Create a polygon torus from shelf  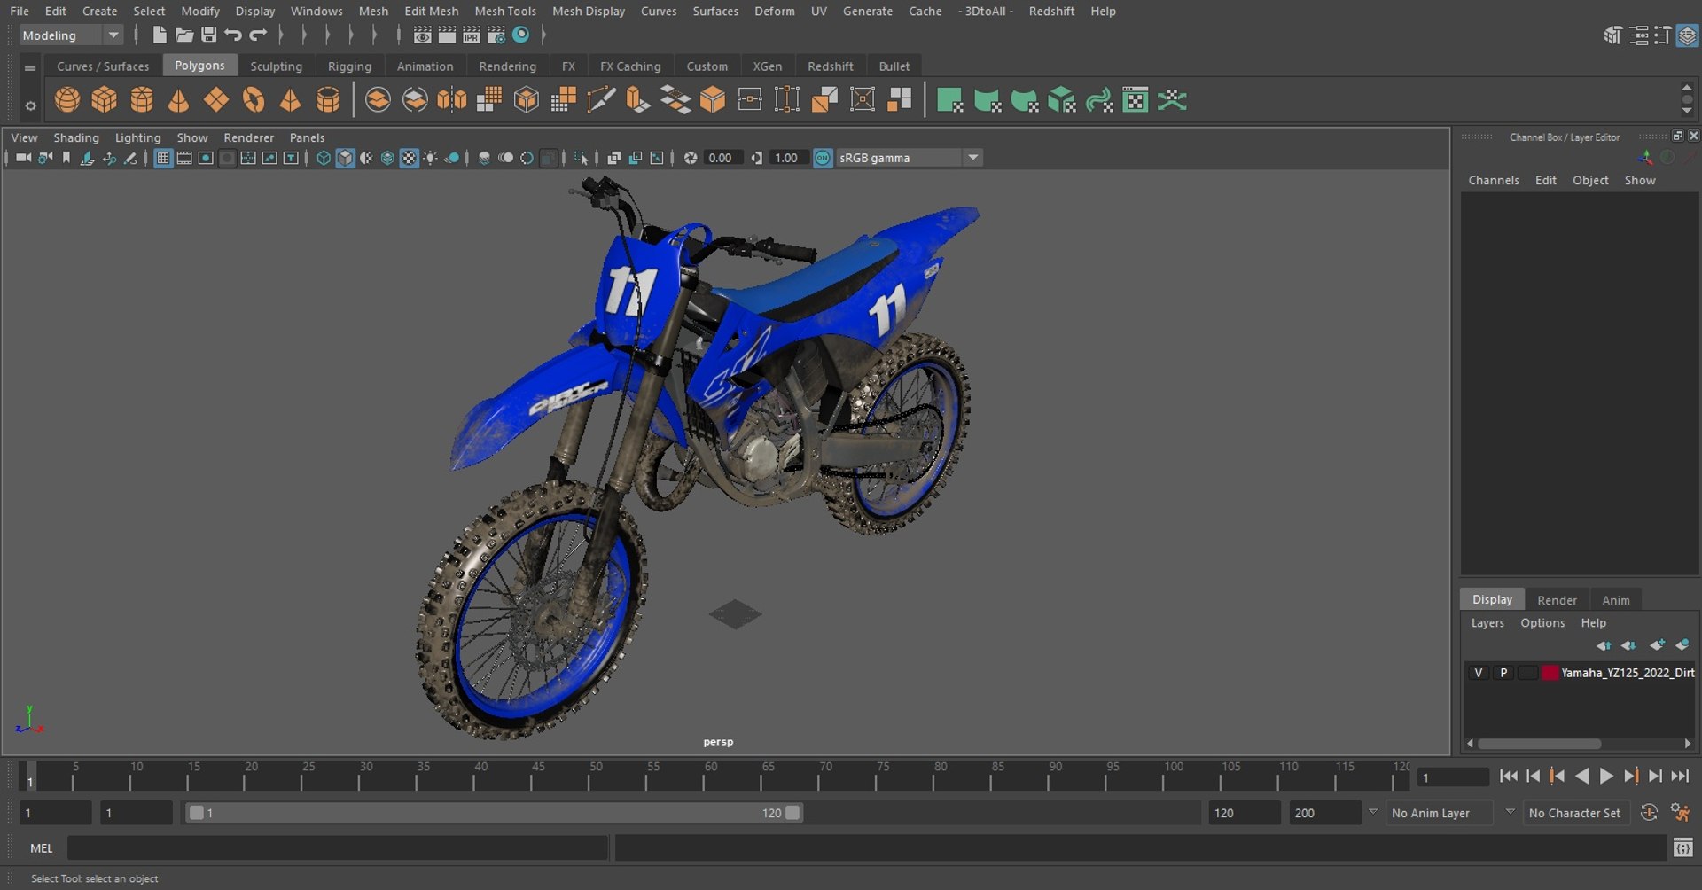click(254, 100)
